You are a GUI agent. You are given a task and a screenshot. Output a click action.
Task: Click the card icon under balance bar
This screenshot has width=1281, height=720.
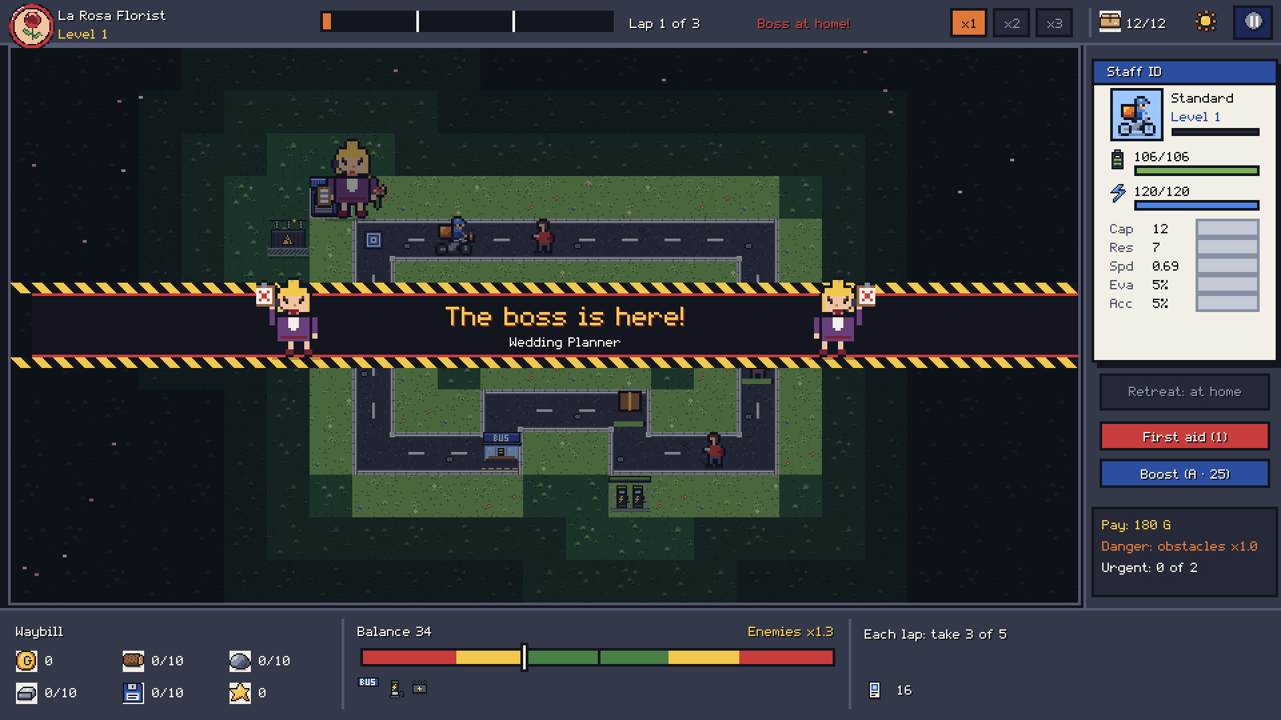pyautogui.click(x=420, y=687)
